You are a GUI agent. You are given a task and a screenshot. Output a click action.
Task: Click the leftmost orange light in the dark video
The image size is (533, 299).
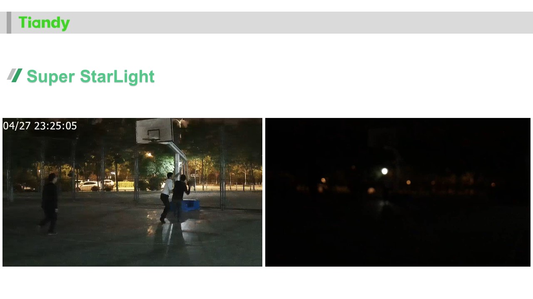(x=323, y=180)
